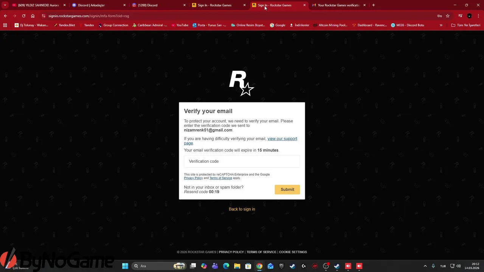Image resolution: width=484 pixels, height=272 pixels.
Task: Close the Discord | Arkadaşlar tab
Action: (124, 5)
